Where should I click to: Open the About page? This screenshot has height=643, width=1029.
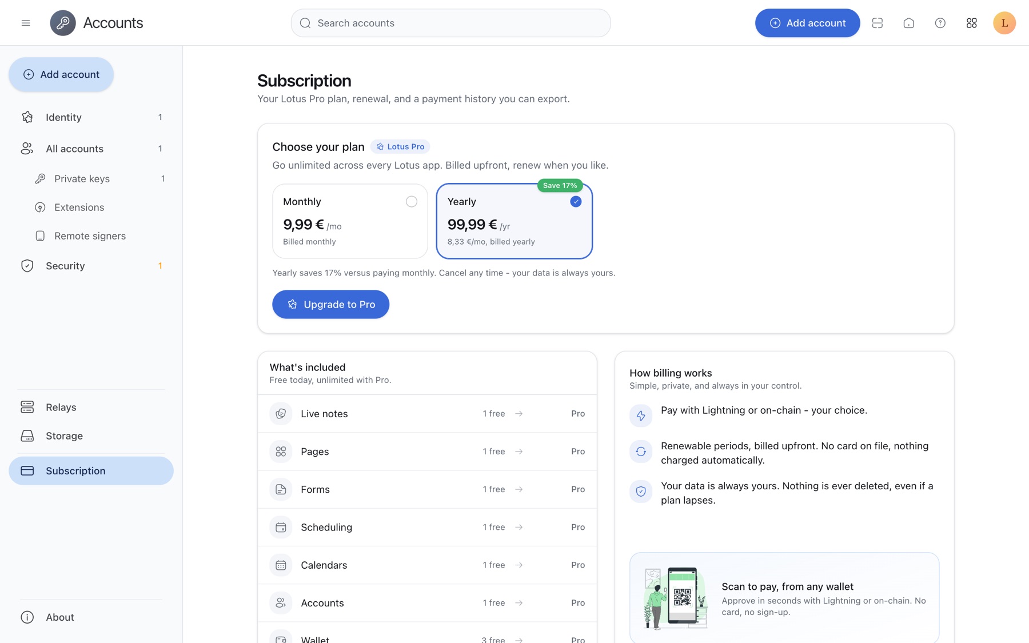(x=91, y=617)
